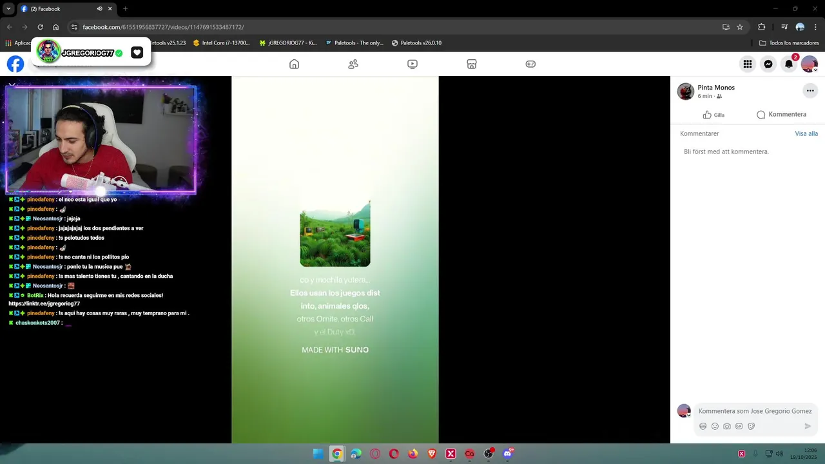Open the Visa alla comments link
825x464 pixels.
(806, 133)
